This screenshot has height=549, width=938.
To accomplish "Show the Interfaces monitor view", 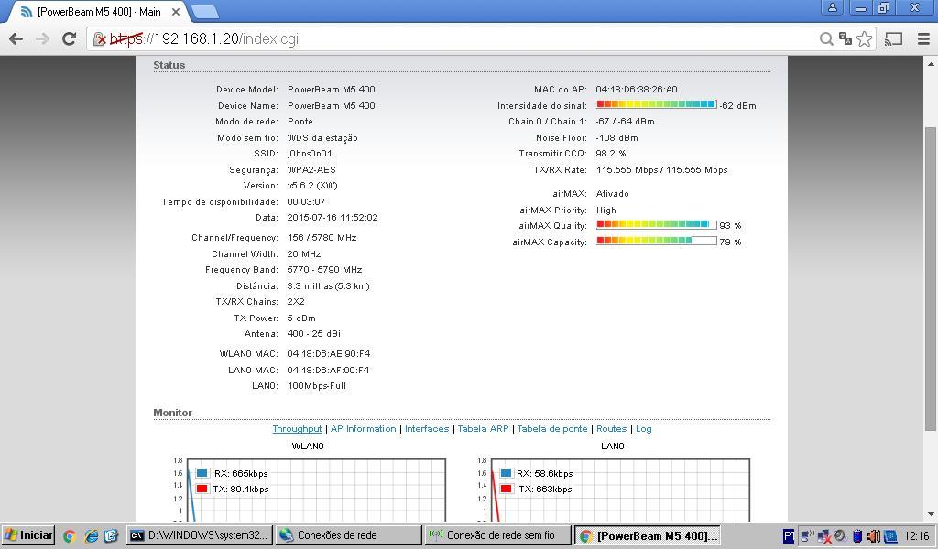I will pyautogui.click(x=427, y=429).
